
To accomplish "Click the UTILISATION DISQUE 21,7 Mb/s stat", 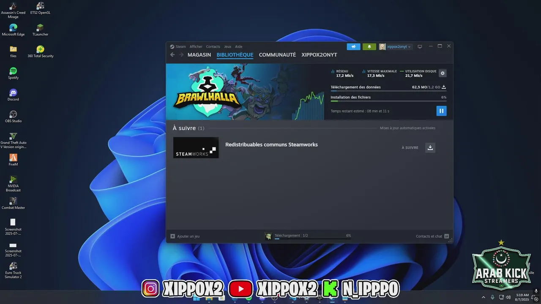I will [x=418, y=73].
